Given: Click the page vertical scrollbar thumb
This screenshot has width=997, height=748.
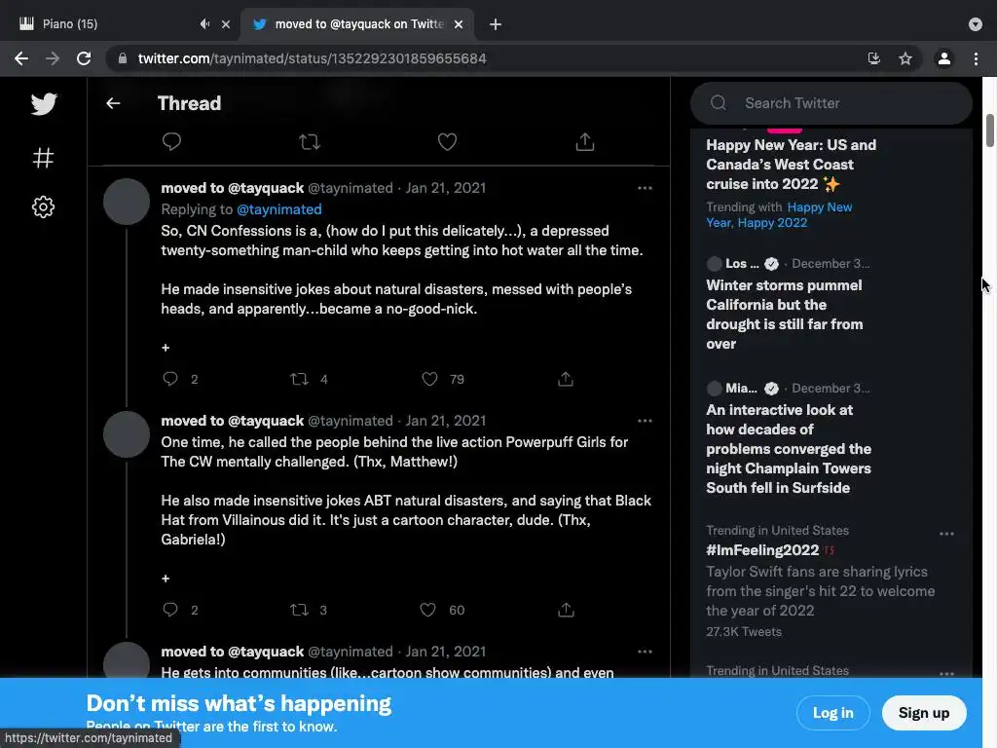Looking at the screenshot, I should (989, 131).
